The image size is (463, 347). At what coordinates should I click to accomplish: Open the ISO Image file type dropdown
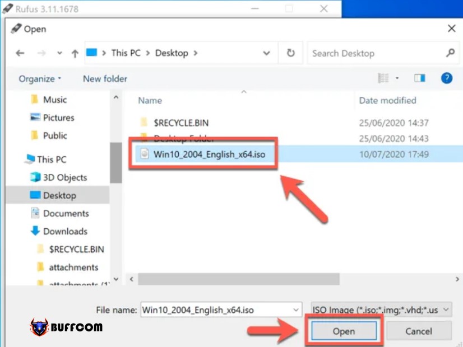point(381,310)
